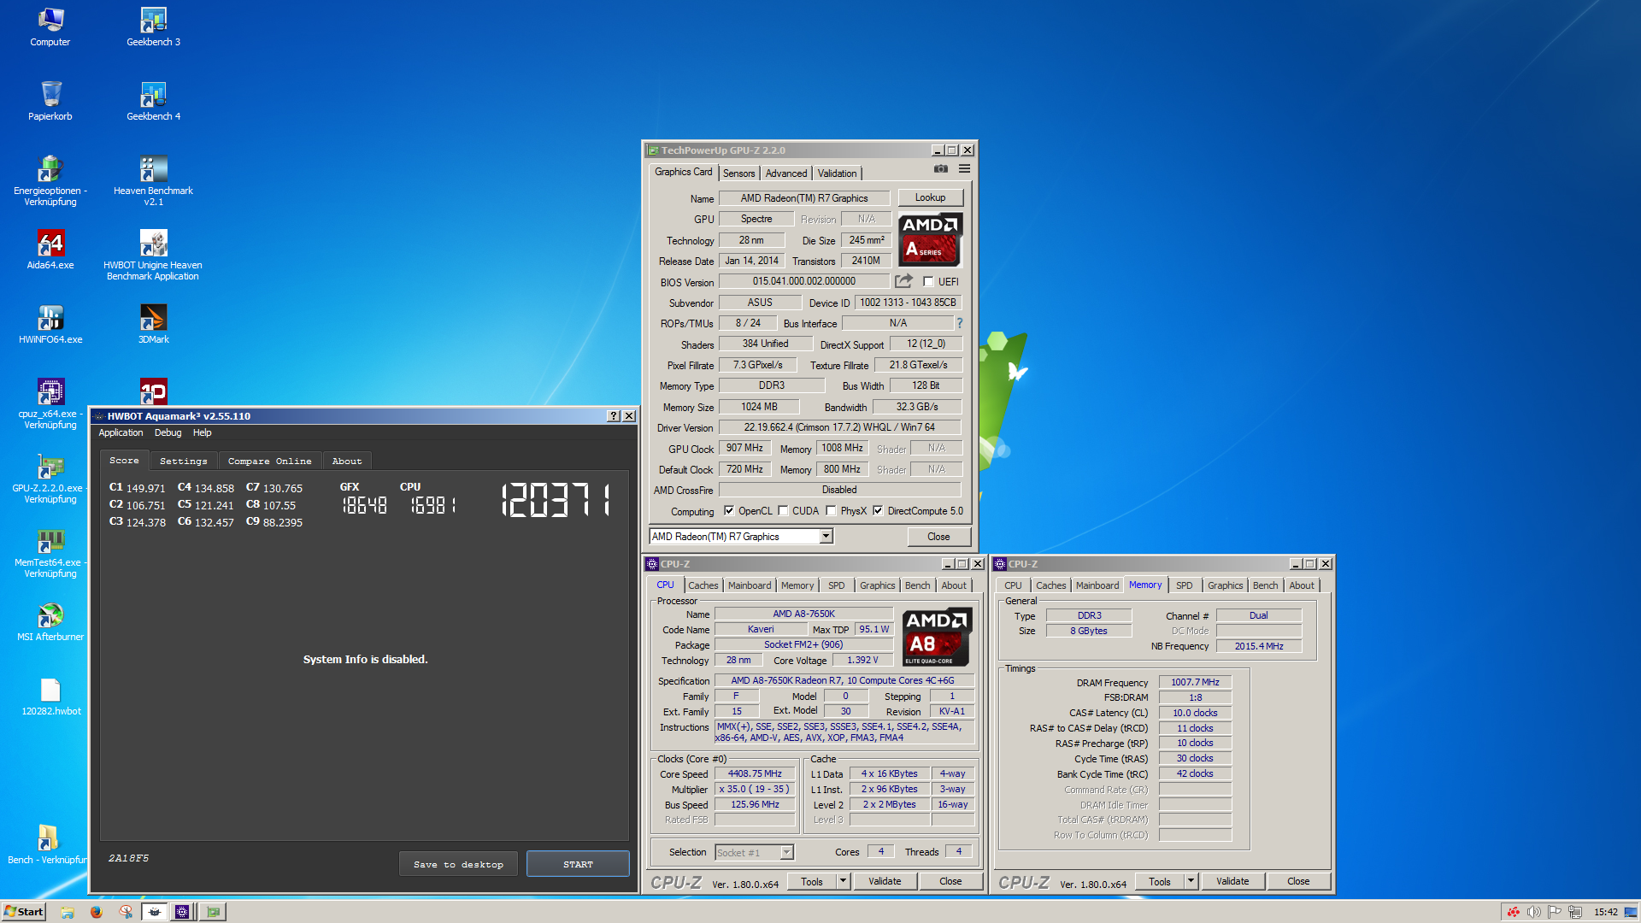
Task: Select the Heaven Benchmark v2.1 icon
Action: 153,180
